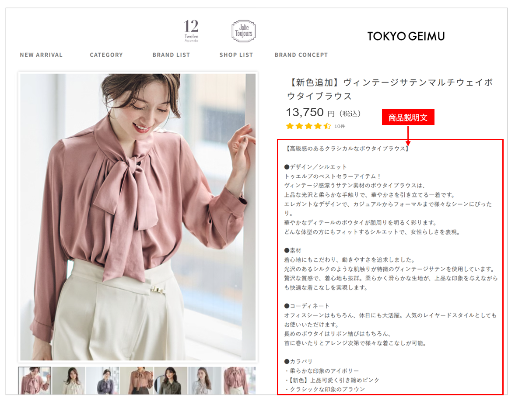Image resolution: width=515 pixels, height=401 pixels.
Task: Open the TOKYO GEIMU site logo
Action: click(406, 36)
